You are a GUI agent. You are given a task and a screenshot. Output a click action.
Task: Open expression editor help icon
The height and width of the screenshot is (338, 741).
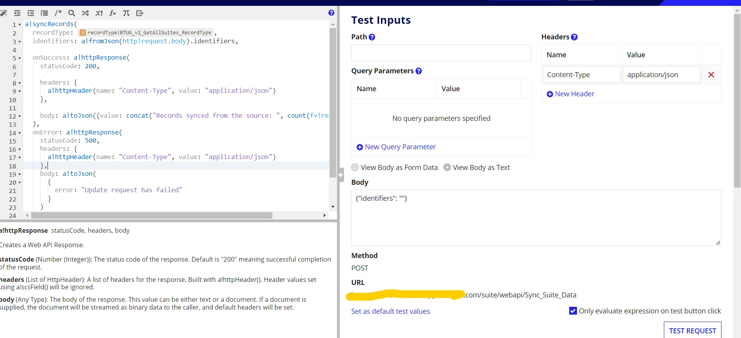click(331, 12)
